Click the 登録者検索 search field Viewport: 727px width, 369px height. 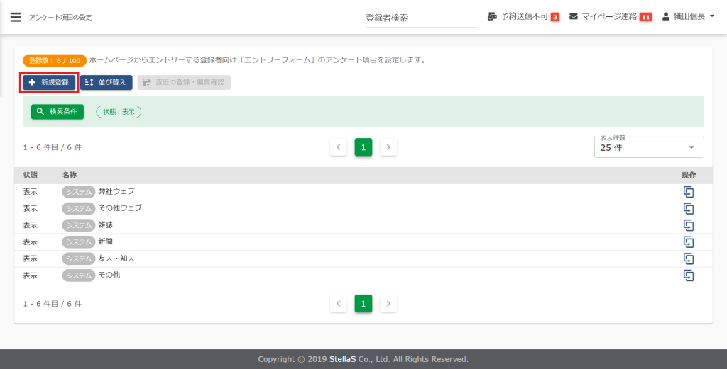click(421, 18)
